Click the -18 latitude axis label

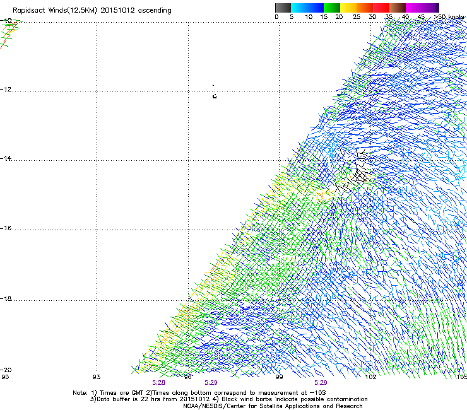tap(6, 298)
